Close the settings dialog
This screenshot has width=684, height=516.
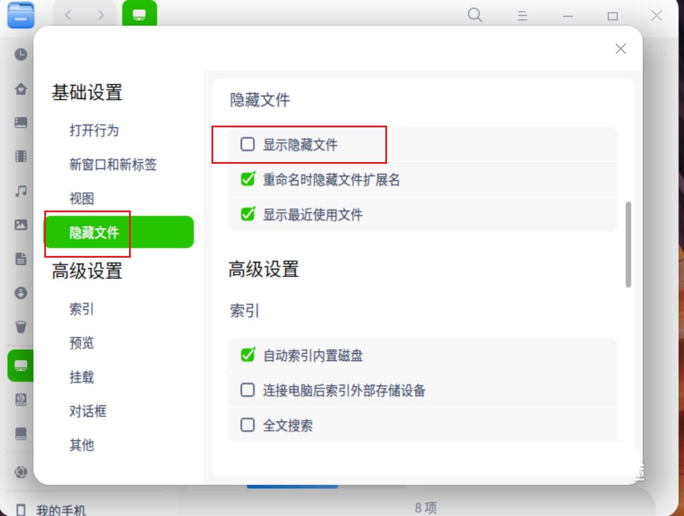point(620,48)
